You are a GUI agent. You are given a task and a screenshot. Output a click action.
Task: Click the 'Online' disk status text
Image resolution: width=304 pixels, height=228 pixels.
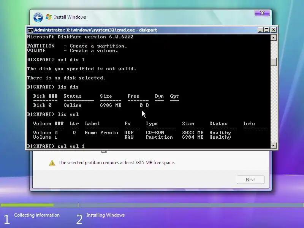(x=73, y=105)
